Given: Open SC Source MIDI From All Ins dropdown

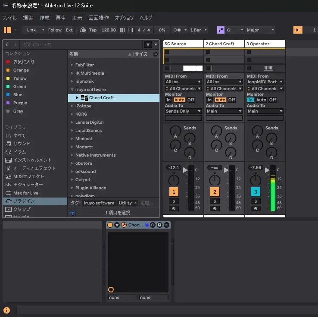Looking at the screenshot, I should pyautogui.click(x=183, y=82).
